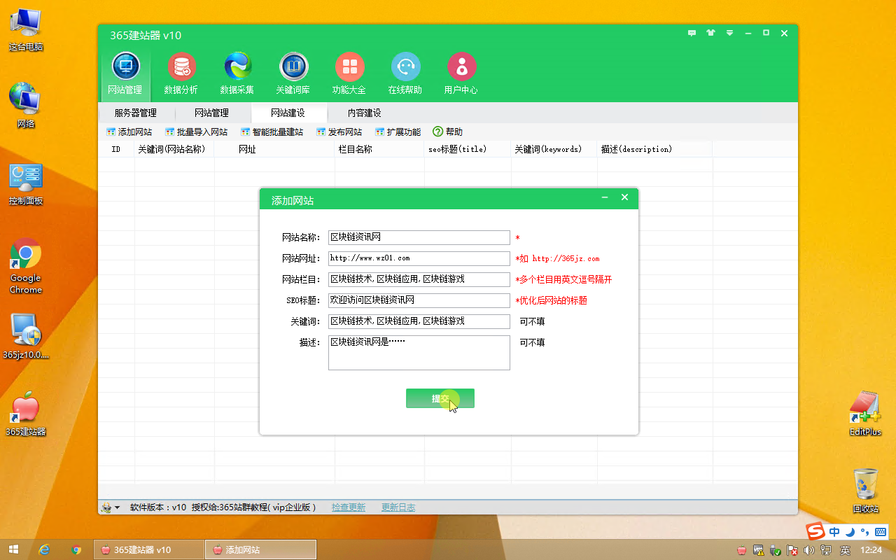Close the 添加网站 dialog
Viewport: 896px width, 560px height.
click(625, 198)
